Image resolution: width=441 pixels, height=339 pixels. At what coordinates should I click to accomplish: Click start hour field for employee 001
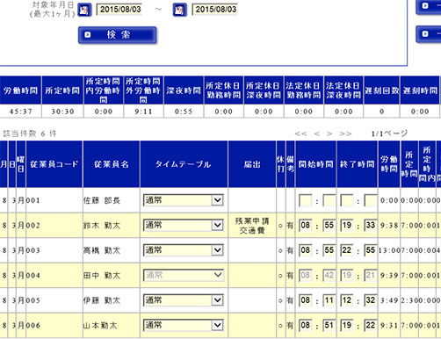tap(305, 200)
